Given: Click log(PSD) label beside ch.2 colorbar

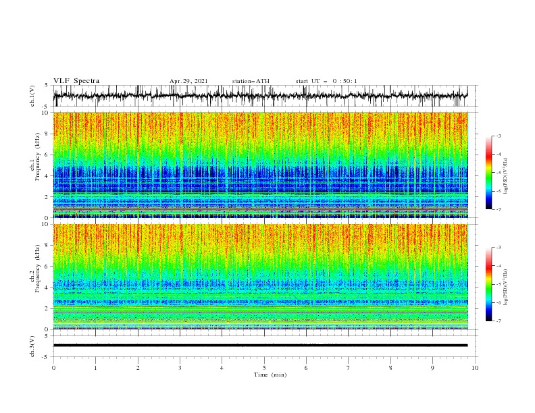Looking at the screenshot, I should point(506,287).
